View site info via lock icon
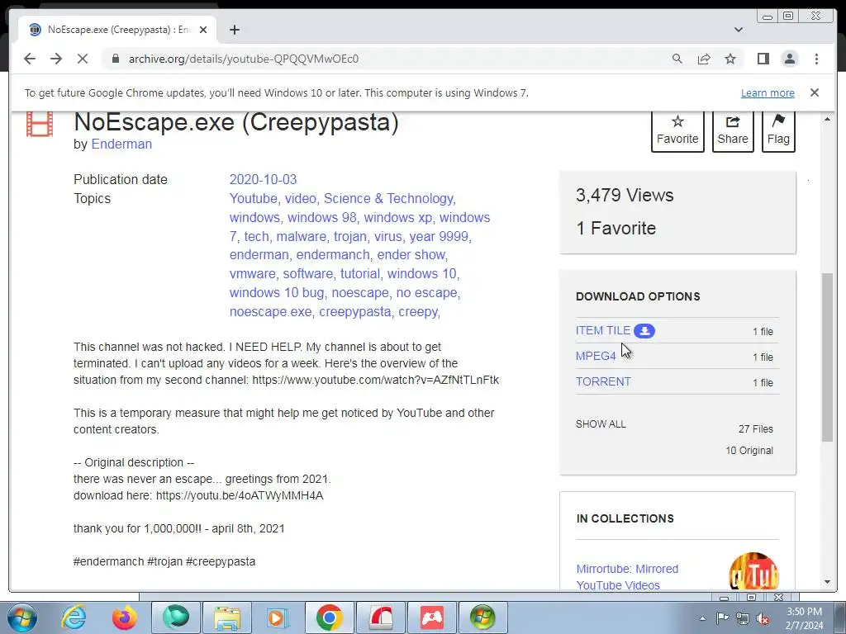This screenshot has height=634, width=846. [x=116, y=59]
